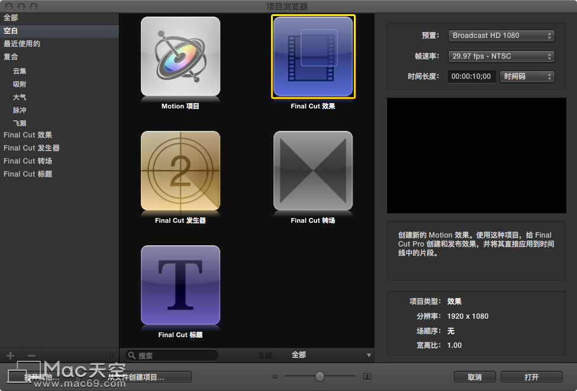The width and height of the screenshot is (577, 391).
Task: Select 空白 in the sidebar
Action: point(59,31)
